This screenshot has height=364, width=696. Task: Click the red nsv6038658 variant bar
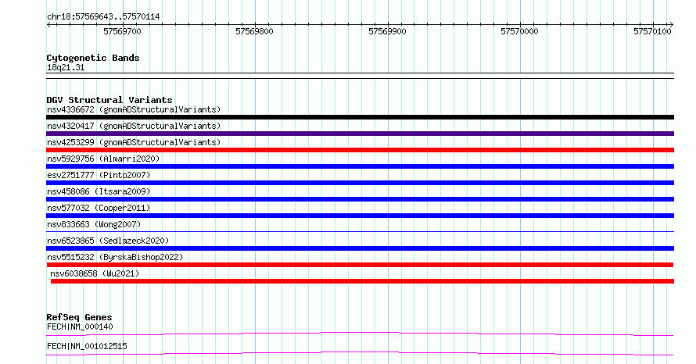[x=362, y=281]
